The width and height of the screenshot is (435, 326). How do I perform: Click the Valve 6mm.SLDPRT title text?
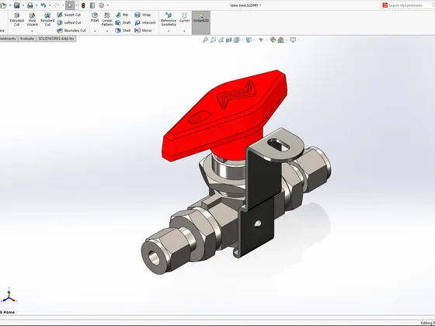245,5
